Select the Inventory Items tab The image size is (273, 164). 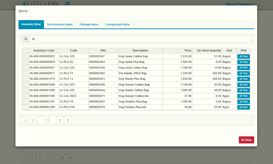coord(31,25)
